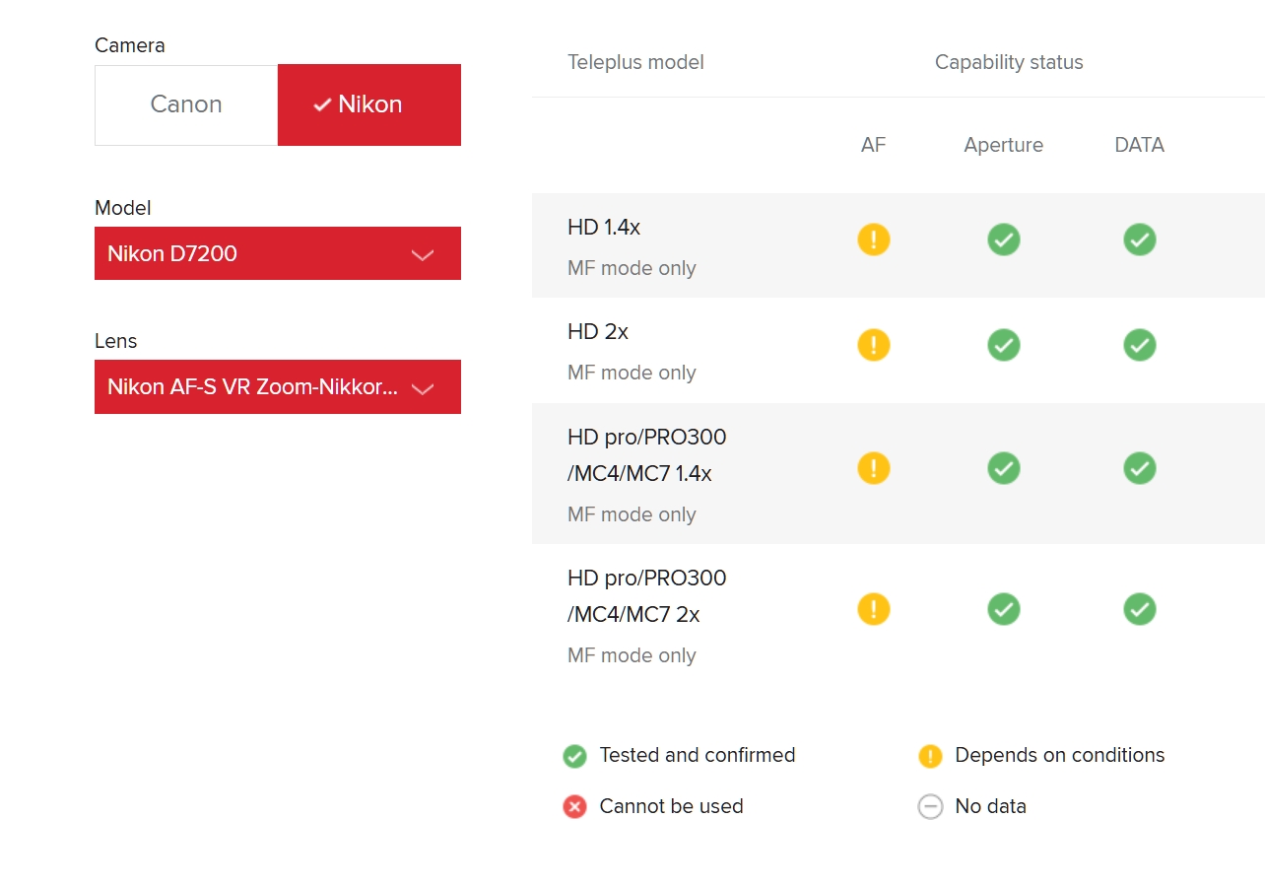Click Aperture checkmark for HD pro 2x
This screenshot has height=887, width=1265.
tap(1004, 609)
